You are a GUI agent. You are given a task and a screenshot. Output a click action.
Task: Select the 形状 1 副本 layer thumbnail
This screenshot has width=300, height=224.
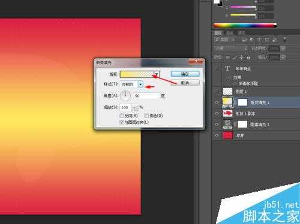pyautogui.click(x=227, y=113)
